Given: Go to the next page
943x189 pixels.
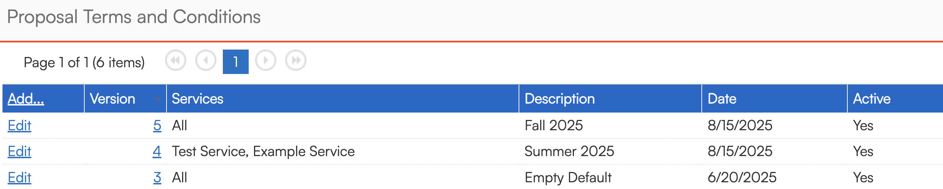Looking at the screenshot, I should [265, 61].
